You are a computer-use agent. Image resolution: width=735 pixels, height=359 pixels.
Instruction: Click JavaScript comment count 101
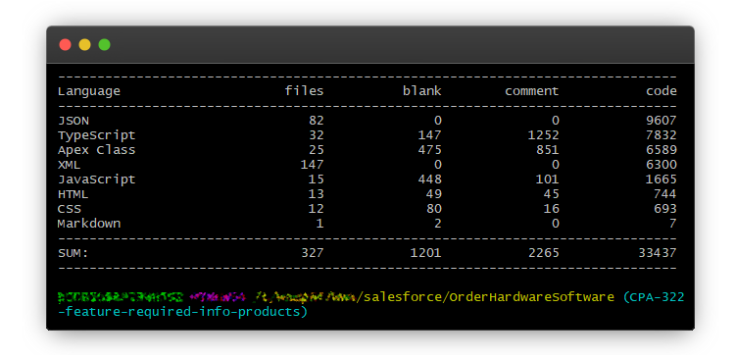coord(548,179)
